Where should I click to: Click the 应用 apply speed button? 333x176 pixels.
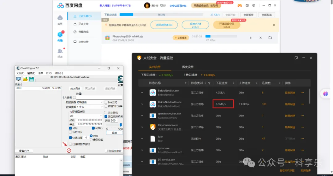(x=114, y=133)
